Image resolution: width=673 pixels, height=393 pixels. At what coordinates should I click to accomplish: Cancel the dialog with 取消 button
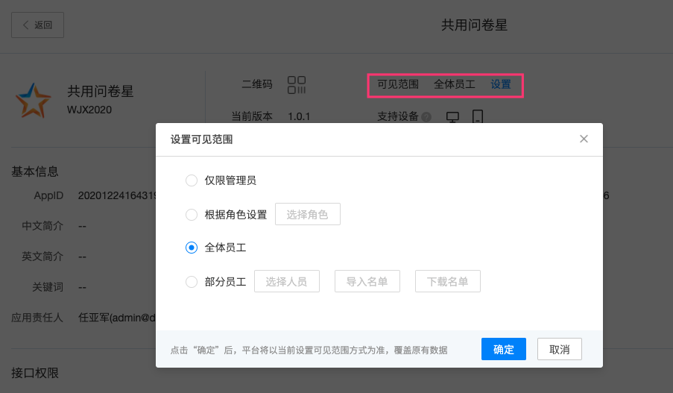560,349
